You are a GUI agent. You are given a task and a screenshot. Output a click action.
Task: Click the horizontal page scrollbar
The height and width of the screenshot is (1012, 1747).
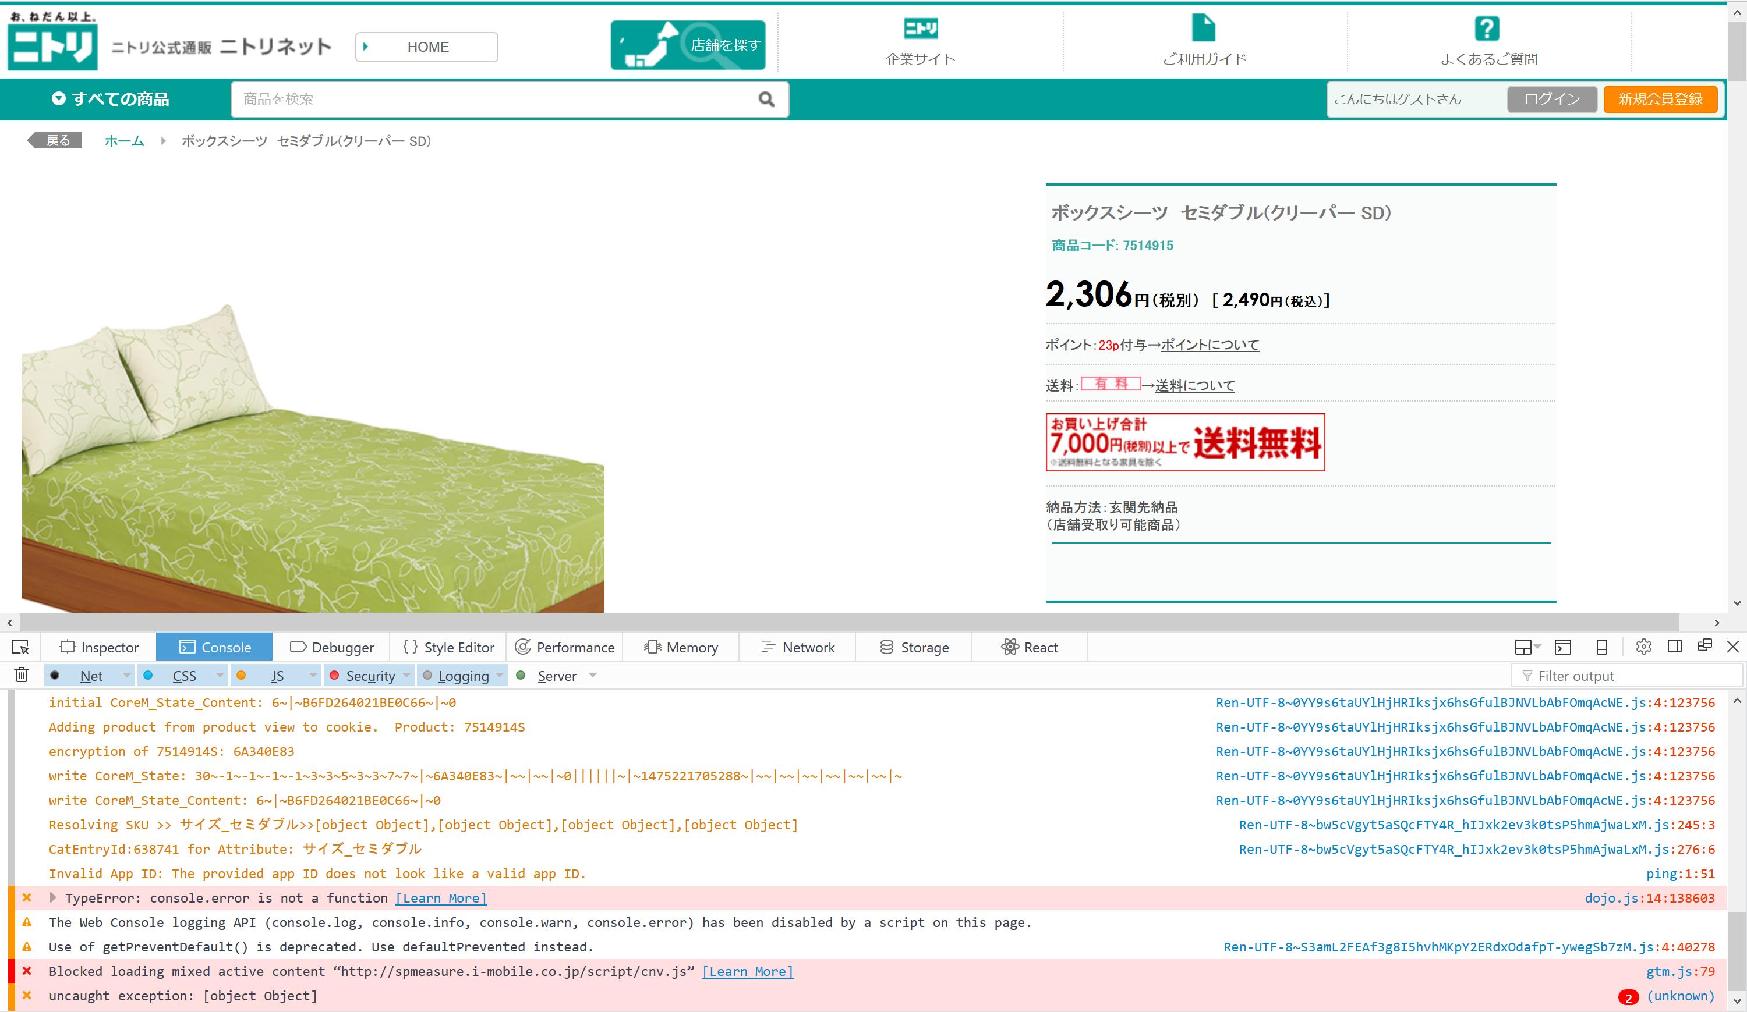pyautogui.click(x=849, y=622)
